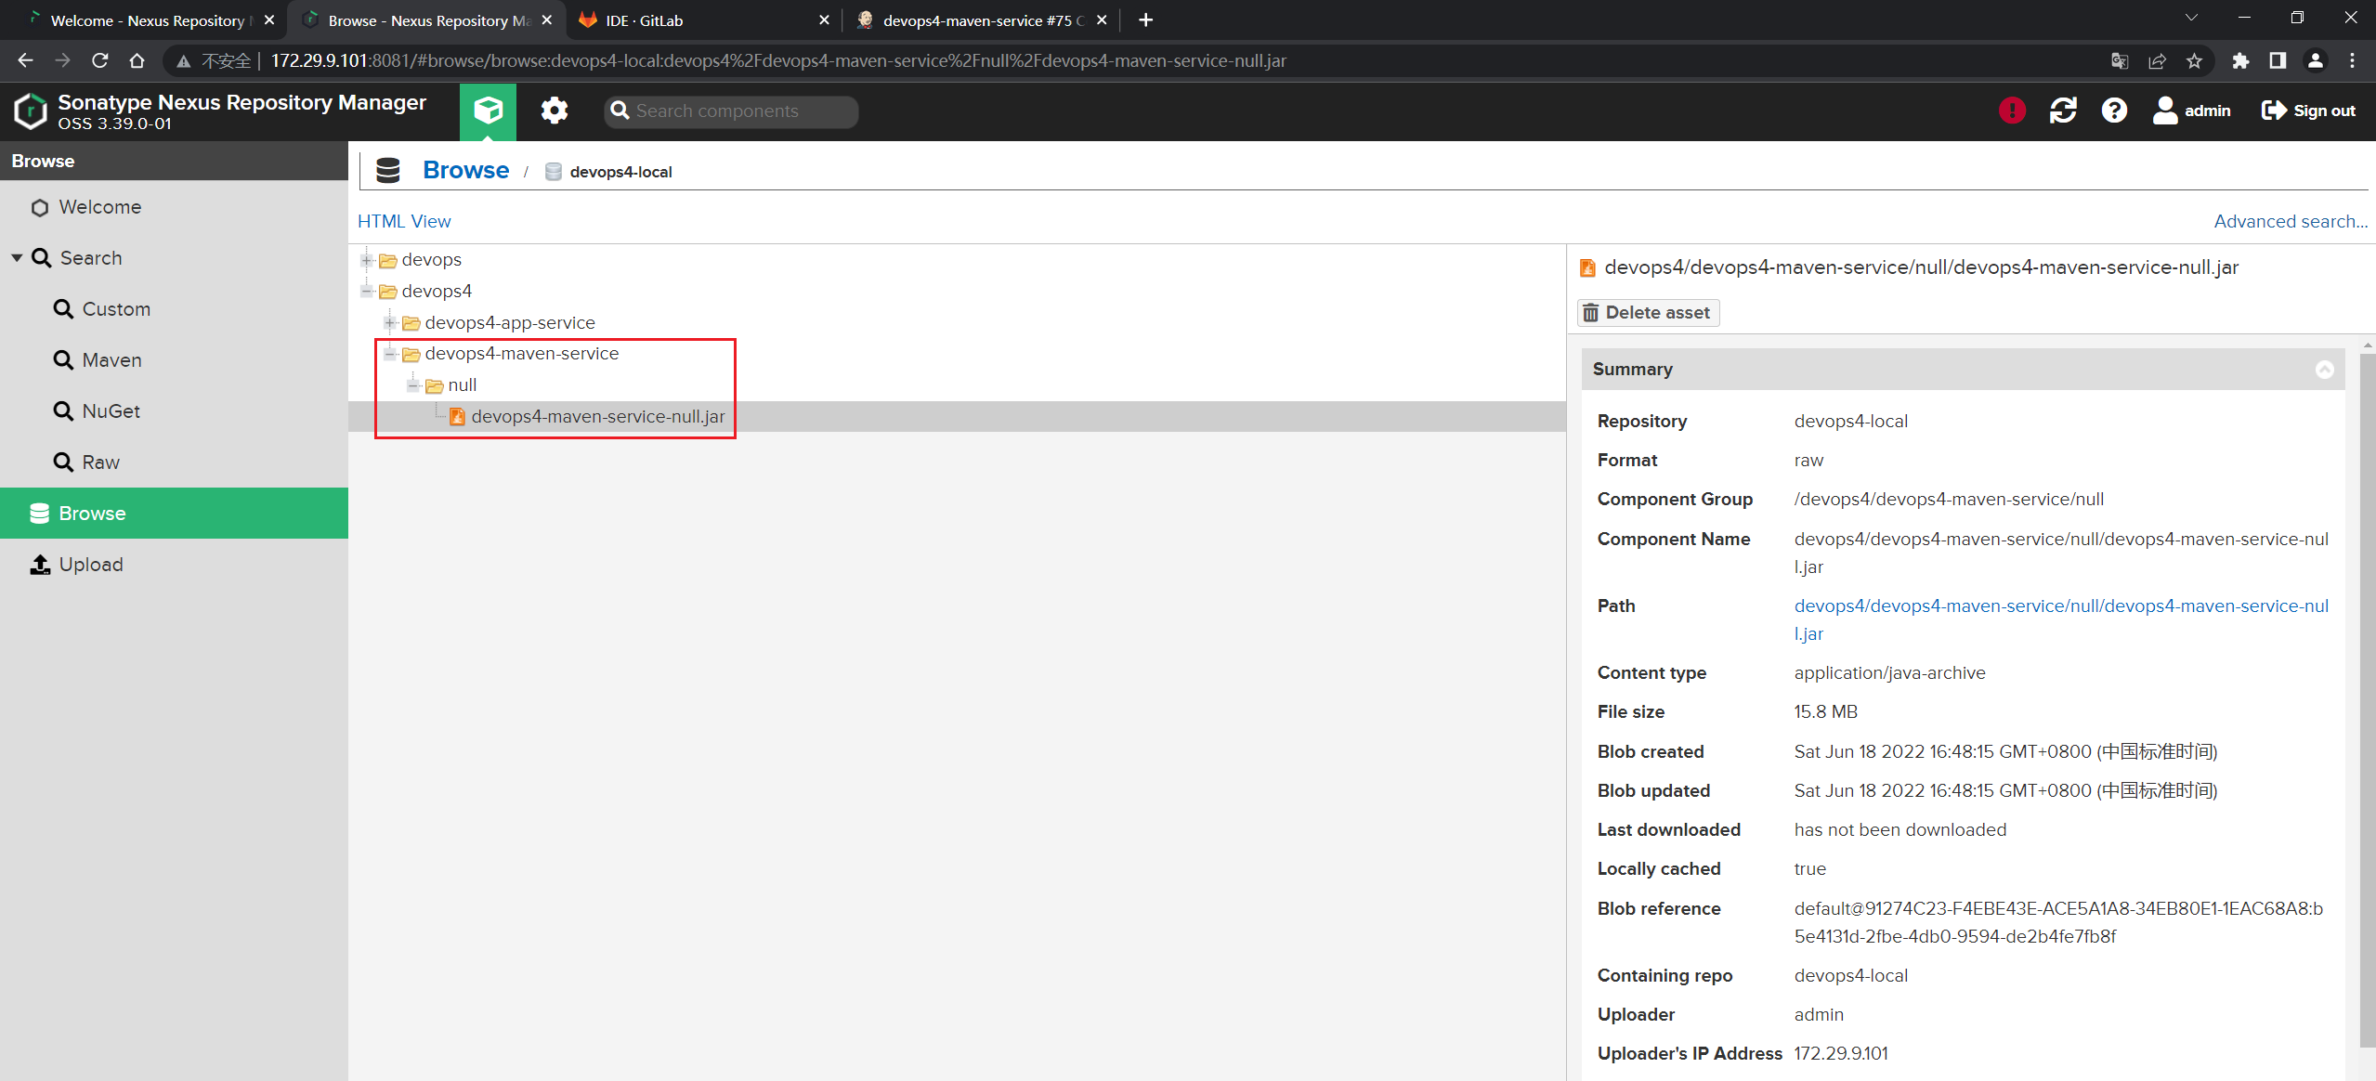The height and width of the screenshot is (1081, 2376).
Task: Open the Browse cube icon in header
Action: [x=488, y=111]
